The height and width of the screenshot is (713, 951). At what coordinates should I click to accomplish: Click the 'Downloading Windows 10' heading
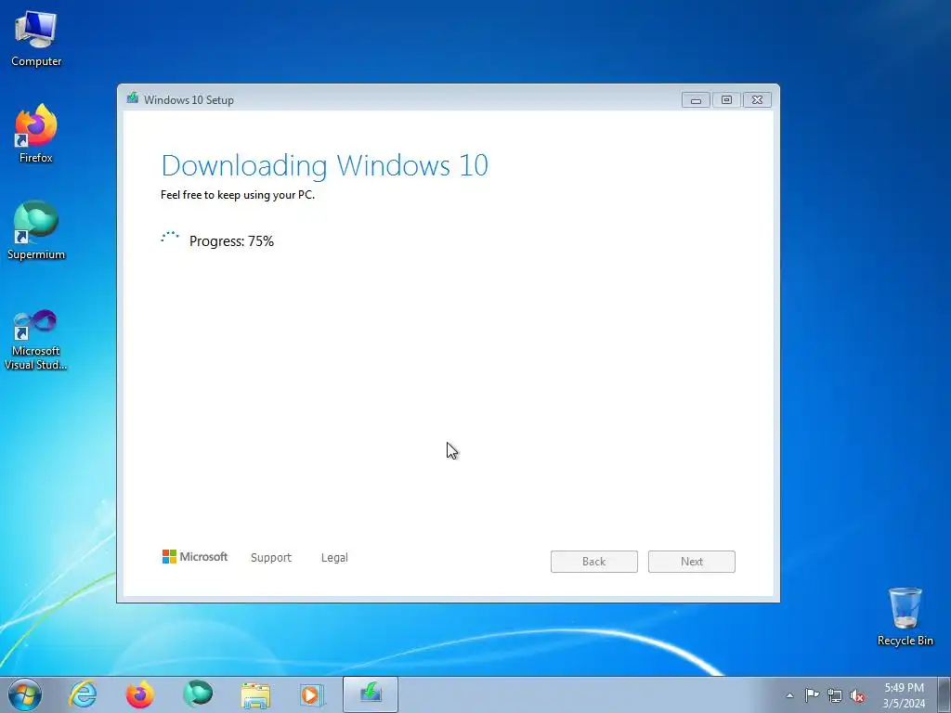pos(324,165)
